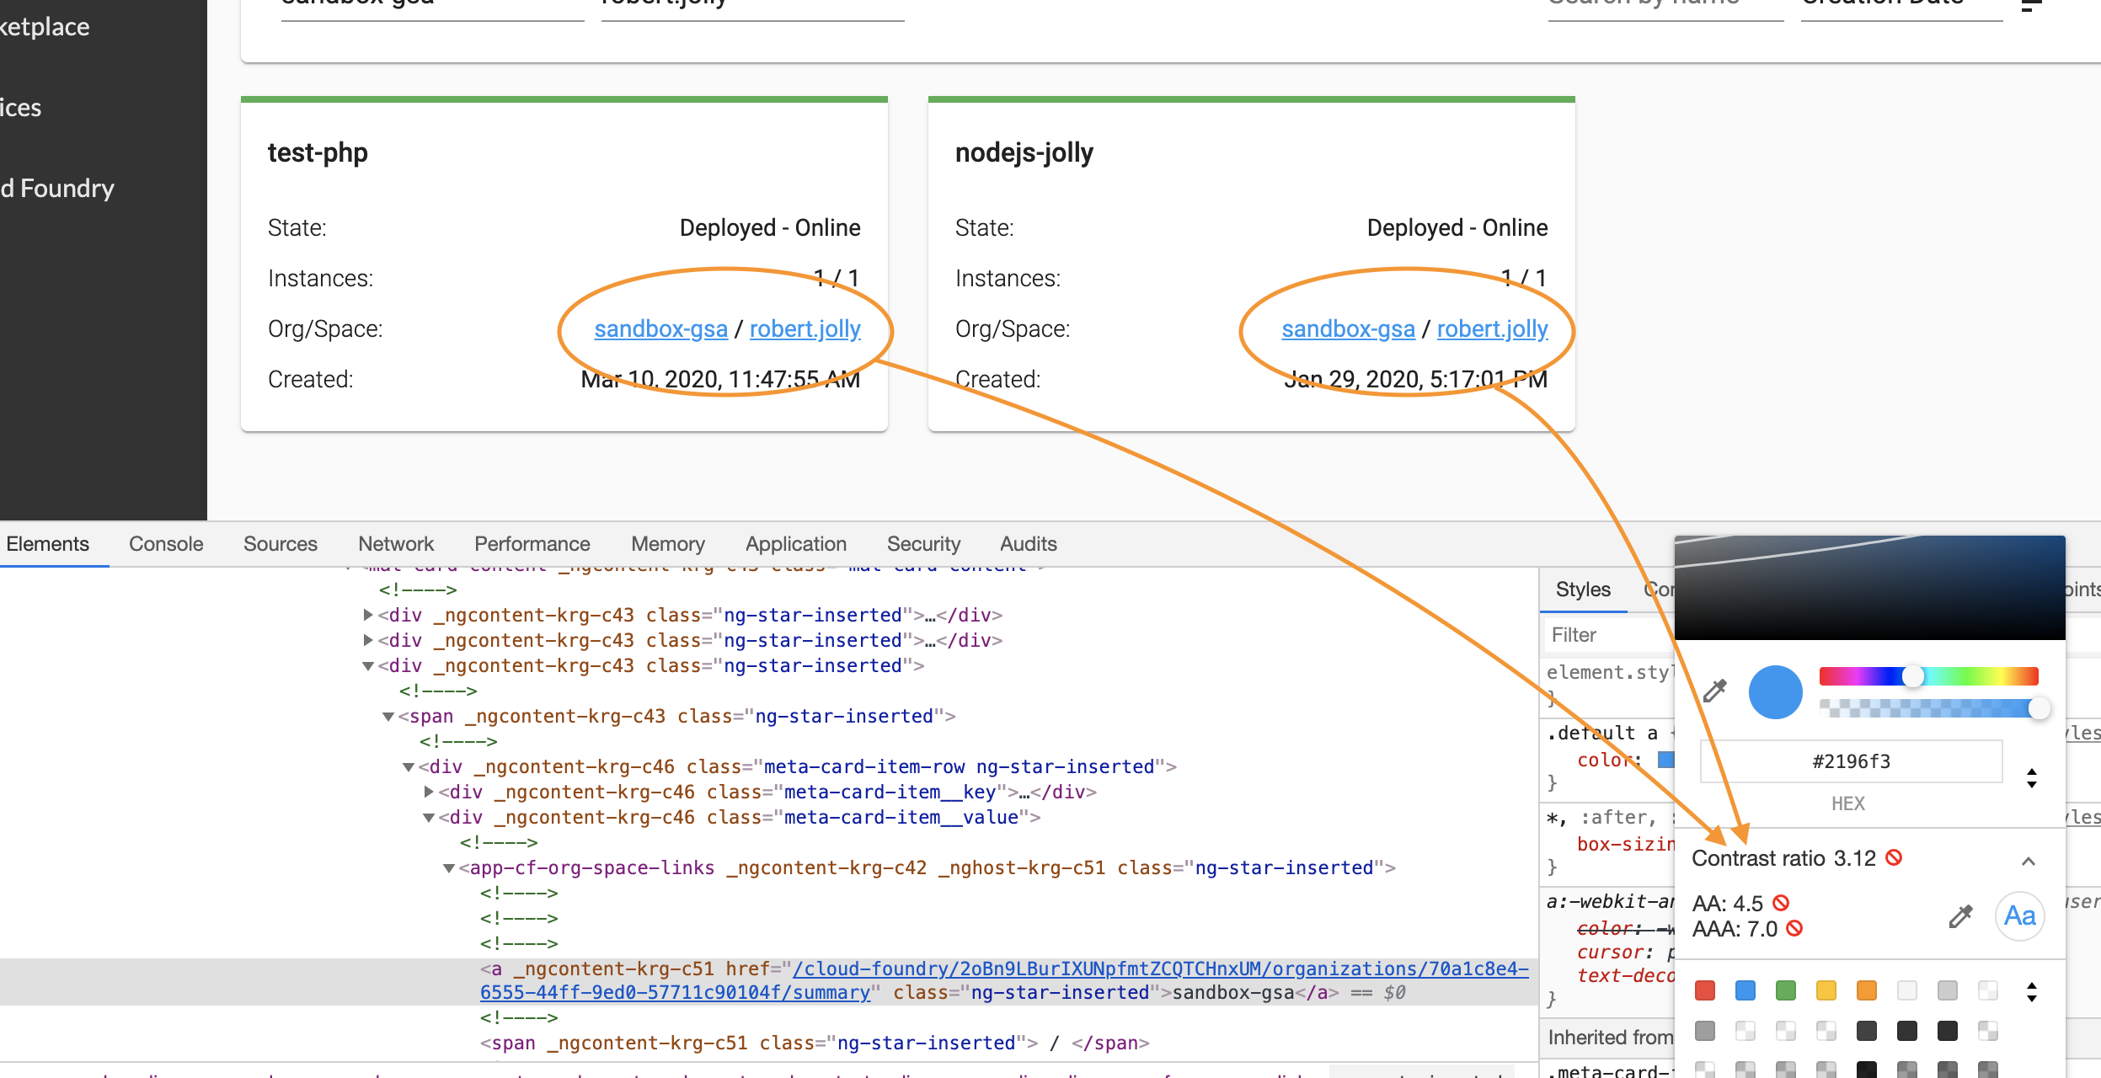Select the blue palette swatch
This screenshot has height=1078, width=2101.
[1745, 990]
